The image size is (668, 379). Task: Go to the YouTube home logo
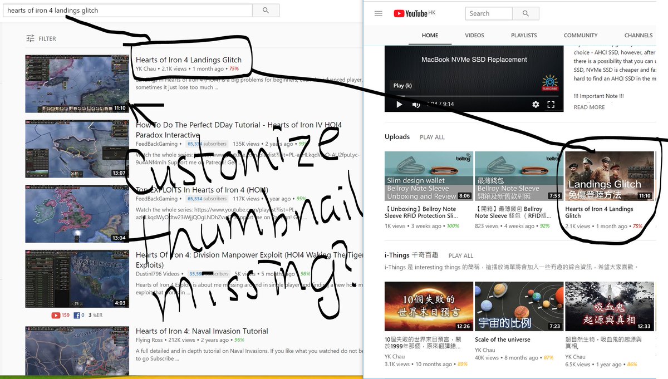tap(410, 13)
